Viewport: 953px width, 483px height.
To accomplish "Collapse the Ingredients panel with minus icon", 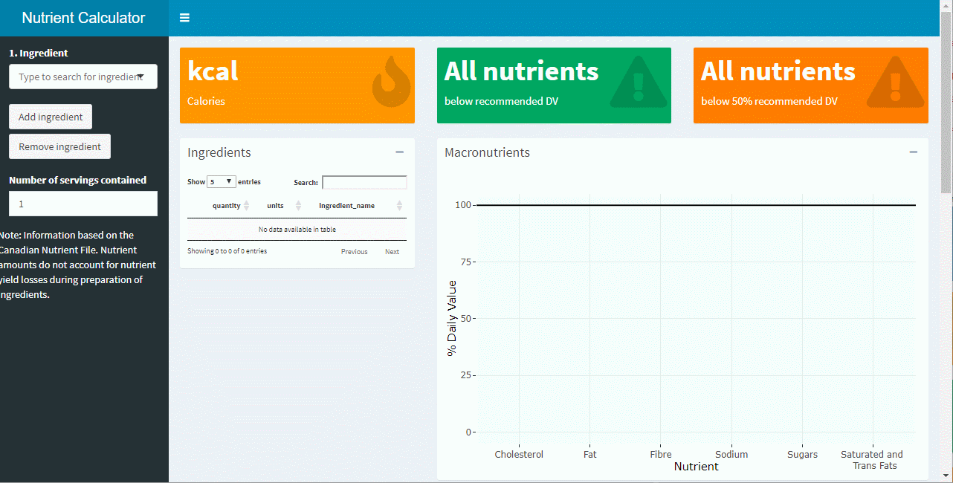I will 399,152.
